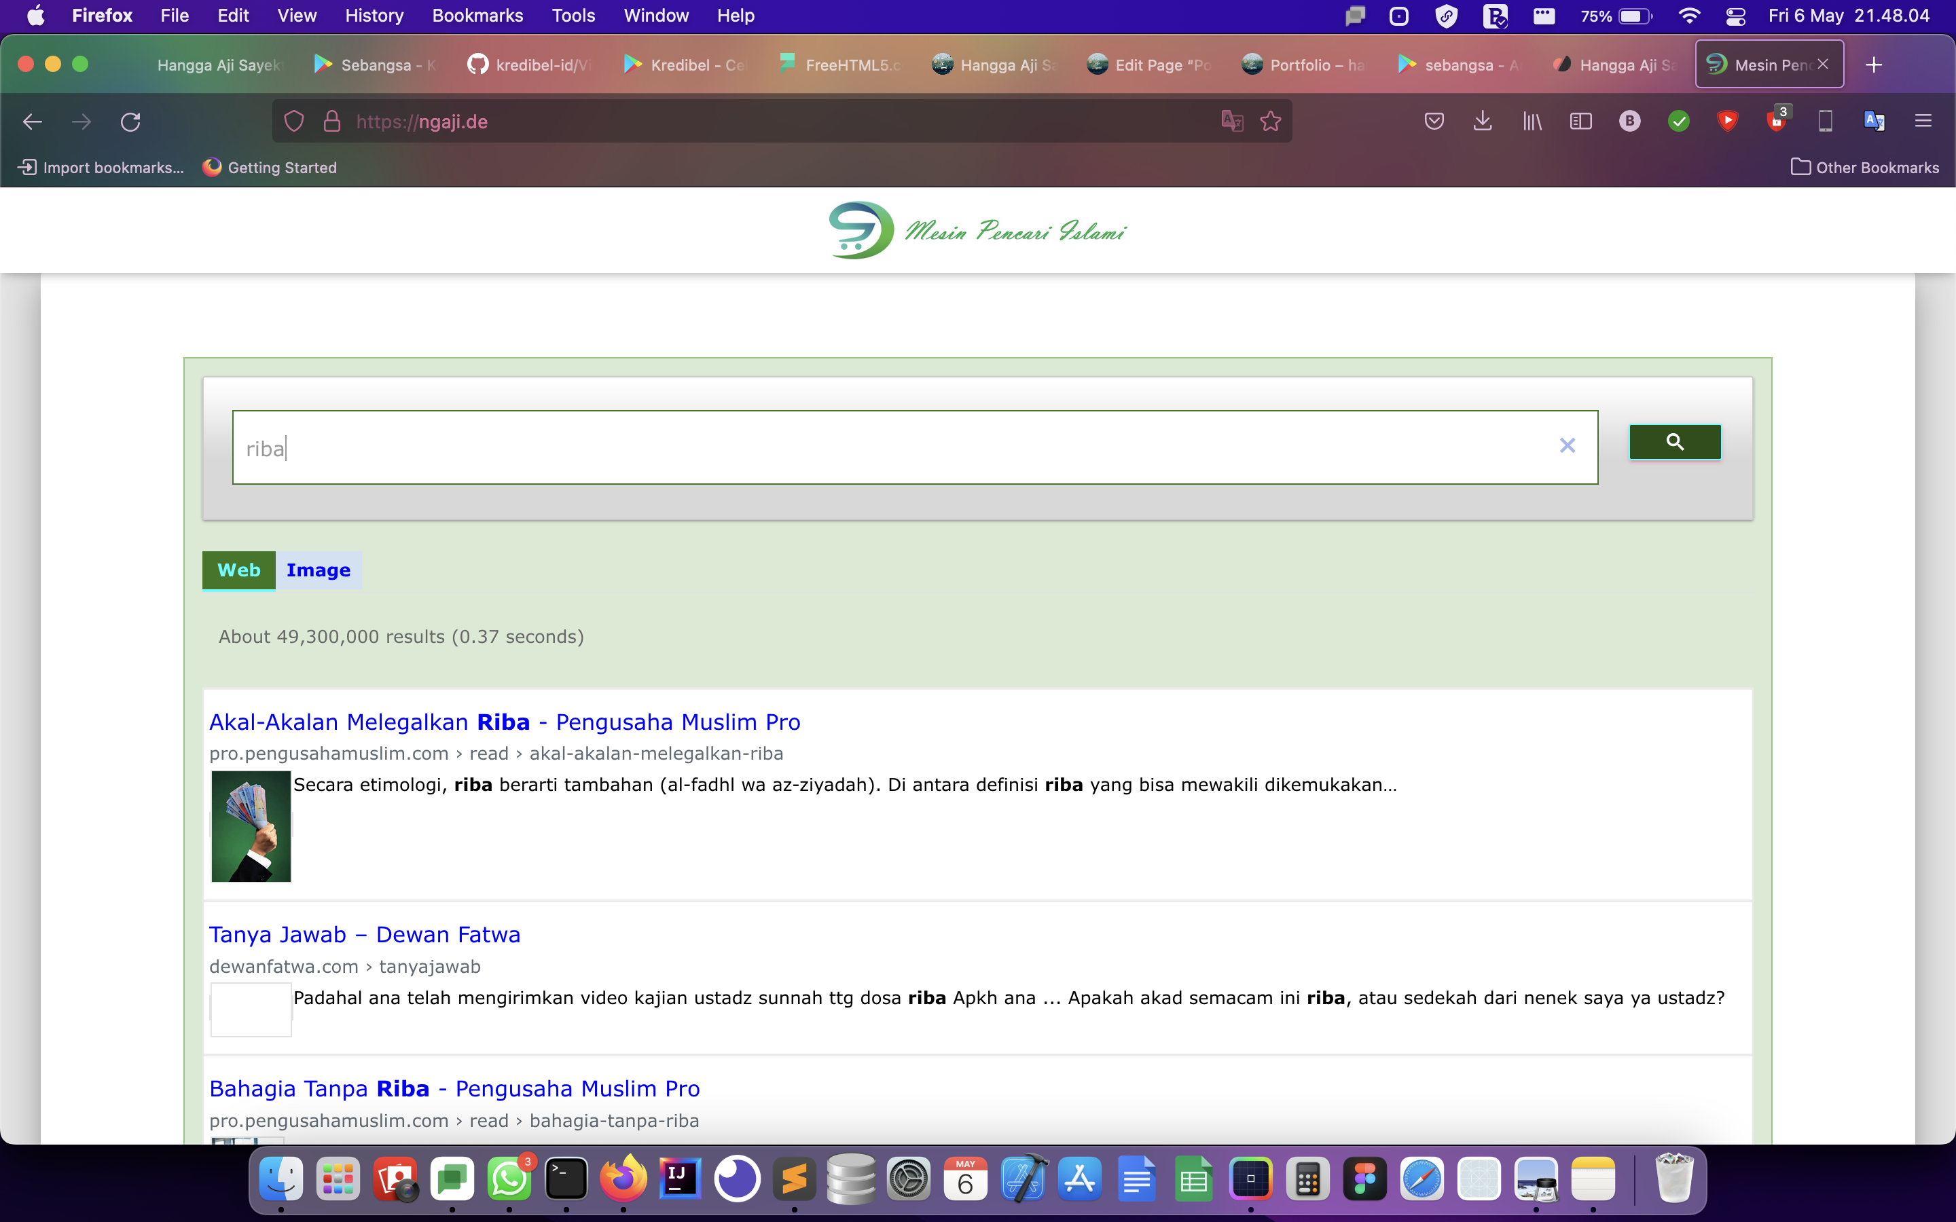Open Akal-Akalan Melegalkan Riba result link
The width and height of the screenshot is (1956, 1222).
coord(505,722)
